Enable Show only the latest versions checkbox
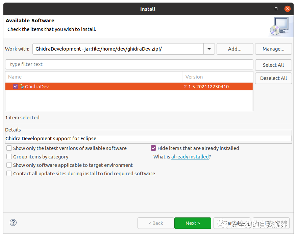297x237 pixels. click(9, 148)
